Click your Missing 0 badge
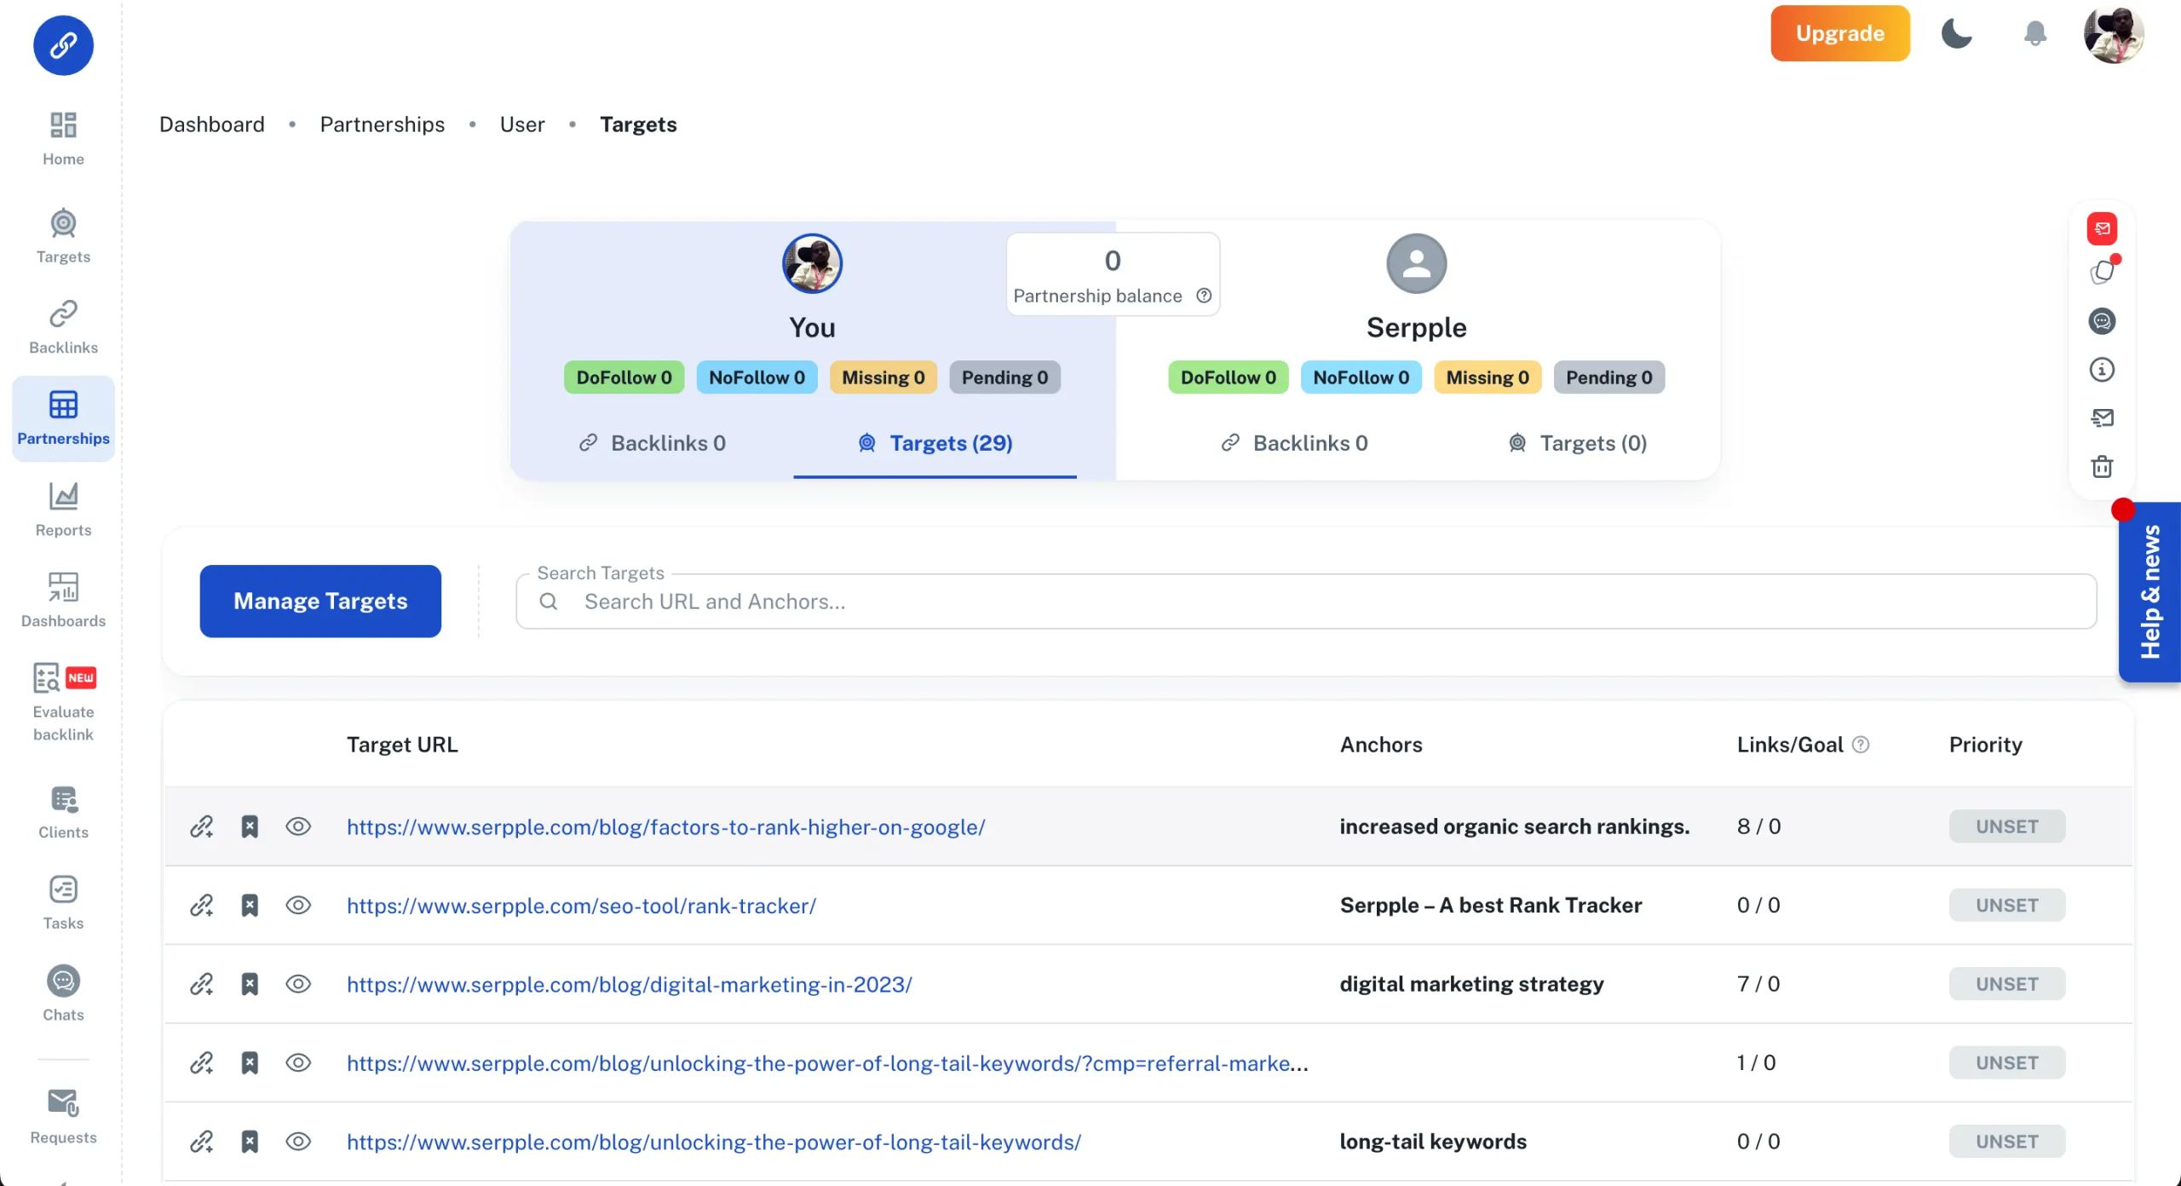This screenshot has width=2181, height=1186. [883, 377]
